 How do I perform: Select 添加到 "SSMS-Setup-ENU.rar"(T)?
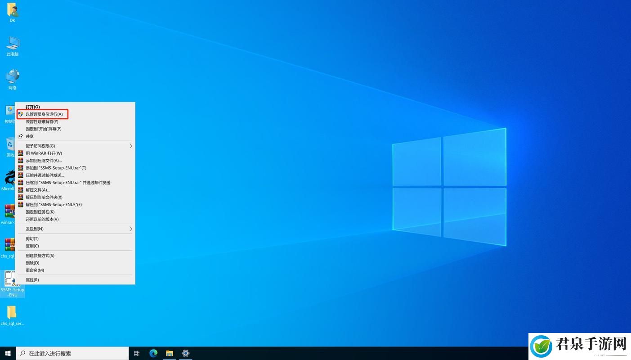[x=75, y=168]
